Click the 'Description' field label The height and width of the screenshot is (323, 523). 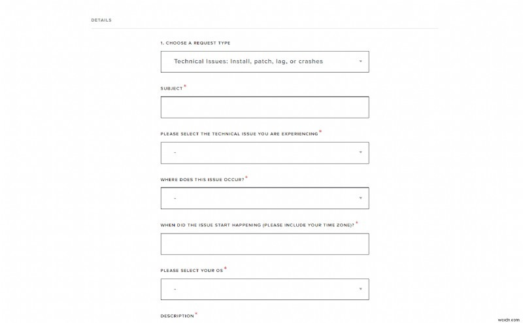pos(177,316)
